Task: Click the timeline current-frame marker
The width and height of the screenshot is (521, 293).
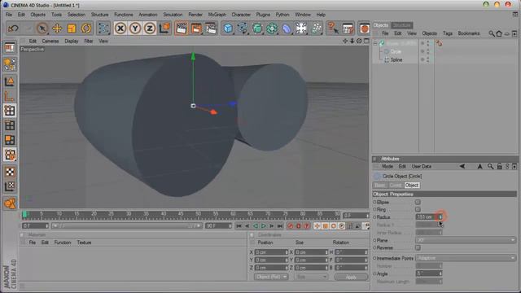Action: [x=24, y=215]
